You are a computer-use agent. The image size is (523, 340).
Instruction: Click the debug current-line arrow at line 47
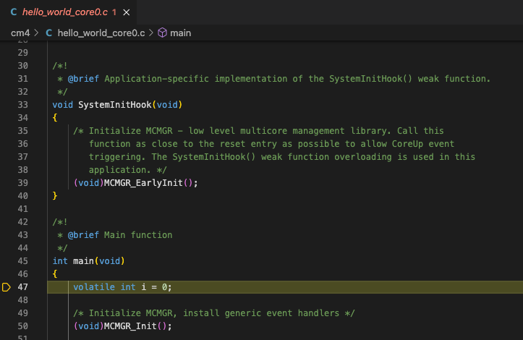tap(7, 287)
